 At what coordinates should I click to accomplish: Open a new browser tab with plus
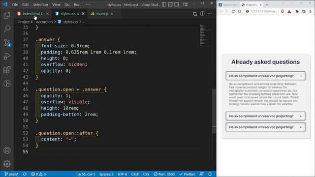coord(267,4)
